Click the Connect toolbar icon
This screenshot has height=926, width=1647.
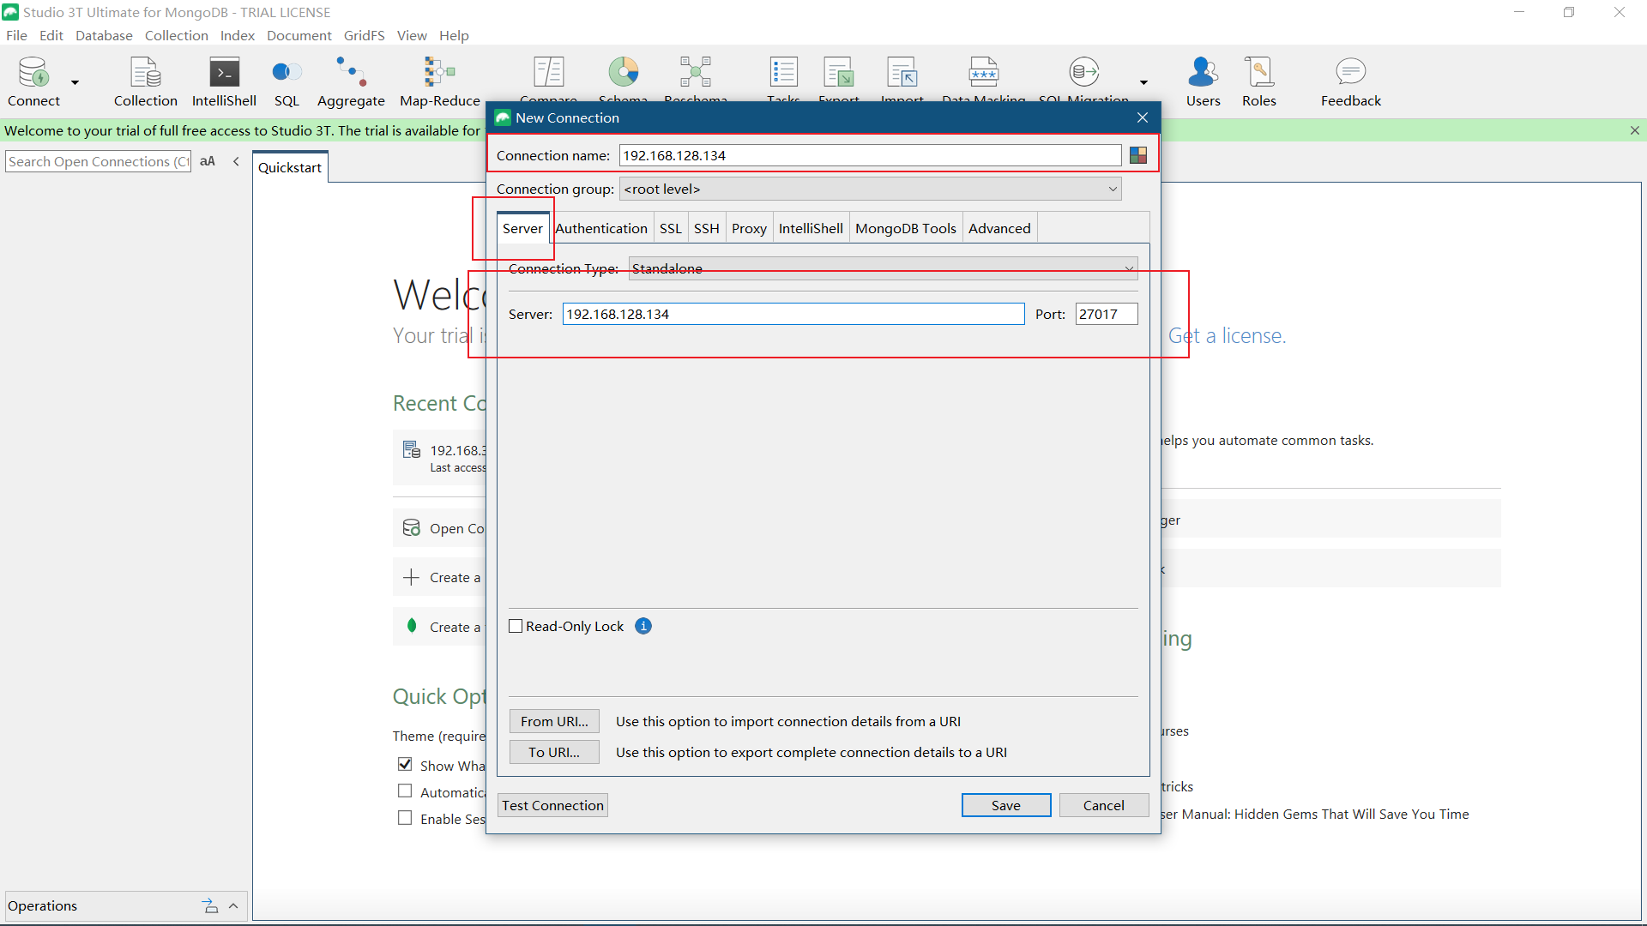(33, 81)
